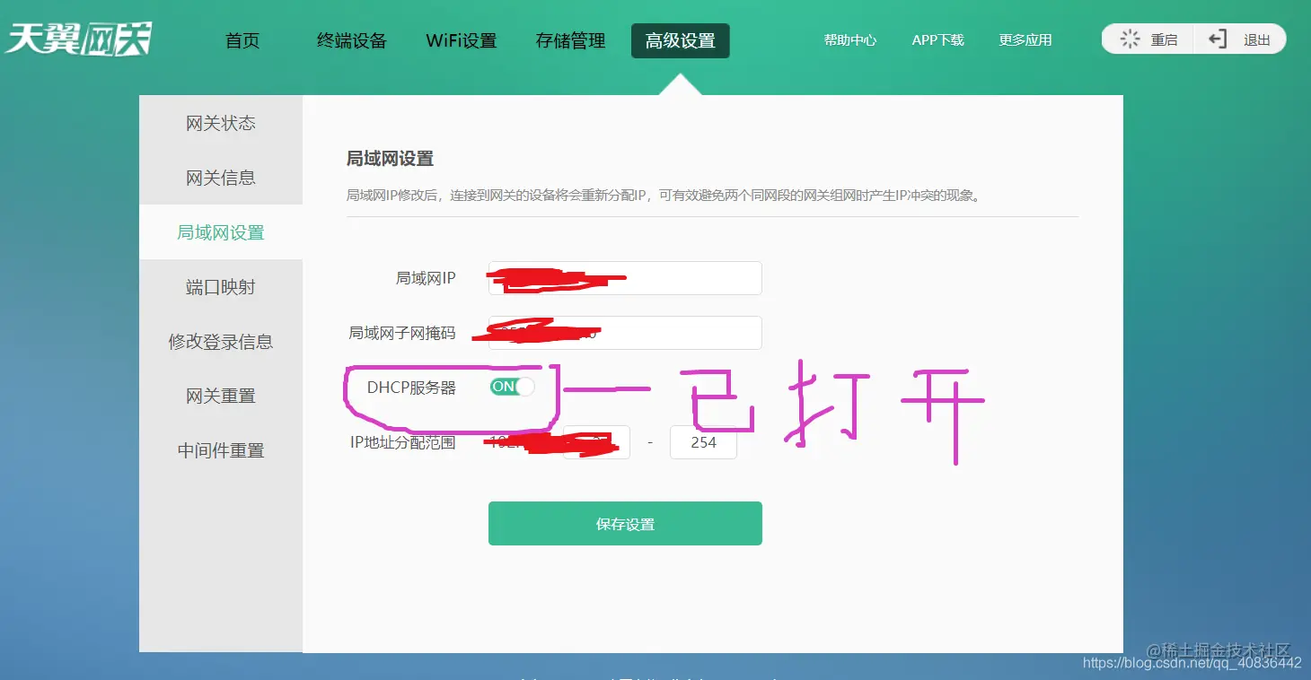Select 网关重置 sidebar item

221,396
